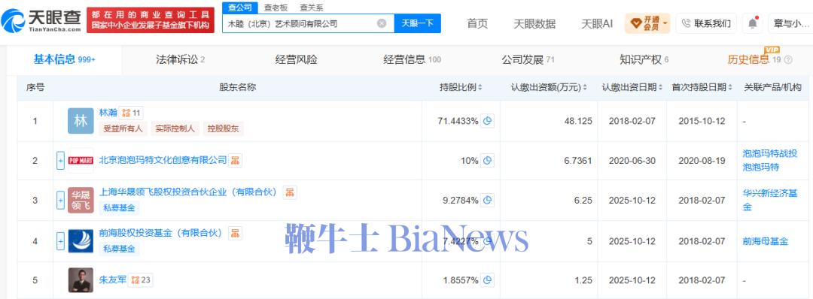
Task: Open 前海母基金 related link
Action: [x=766, y=241]
